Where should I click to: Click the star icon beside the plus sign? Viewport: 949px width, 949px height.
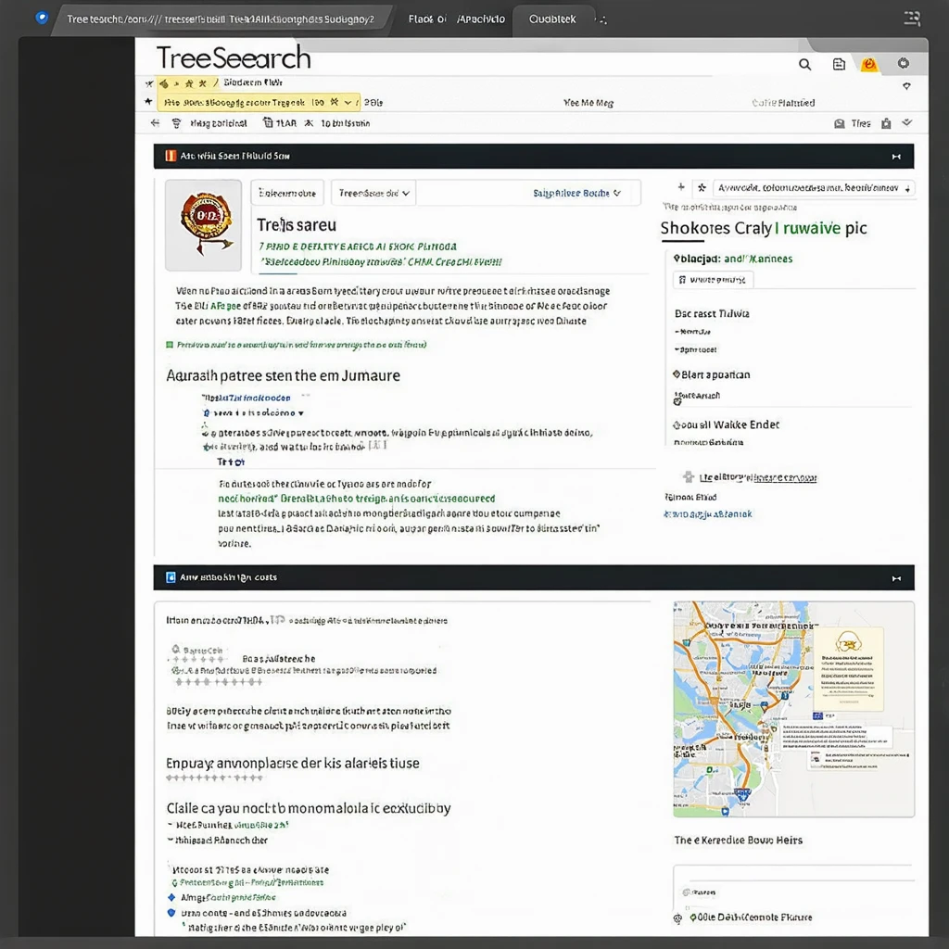click(702, 187)
